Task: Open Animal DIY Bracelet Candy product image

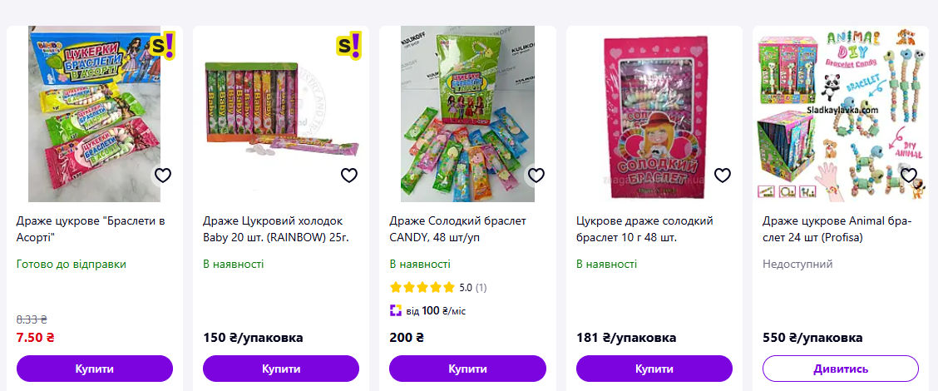Action: pos(841,114)
